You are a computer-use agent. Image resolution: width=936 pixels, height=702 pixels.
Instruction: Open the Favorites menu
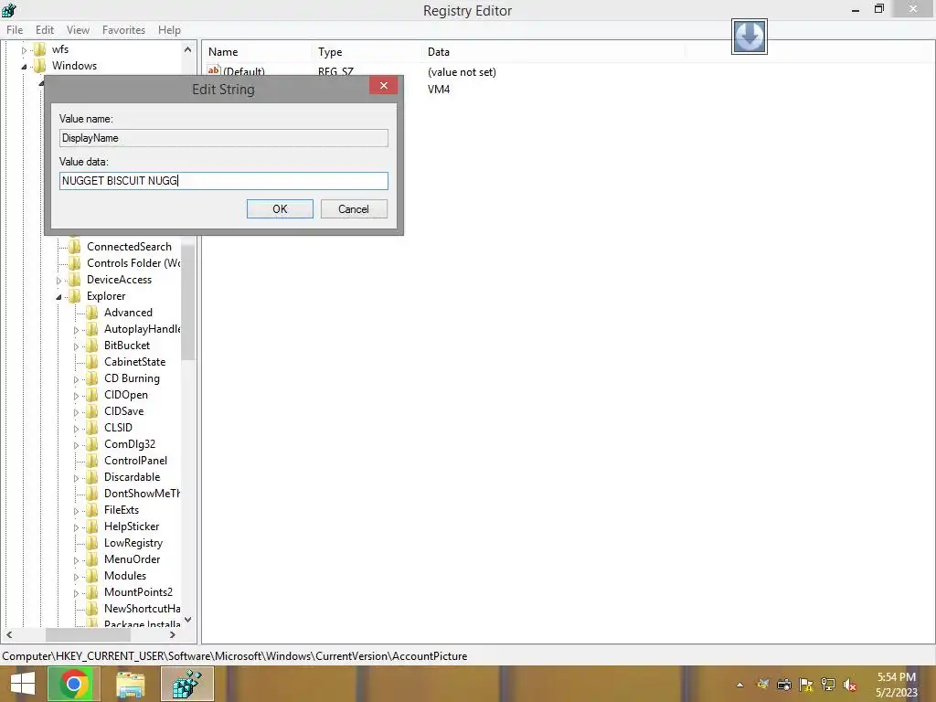tap(123, 30)
